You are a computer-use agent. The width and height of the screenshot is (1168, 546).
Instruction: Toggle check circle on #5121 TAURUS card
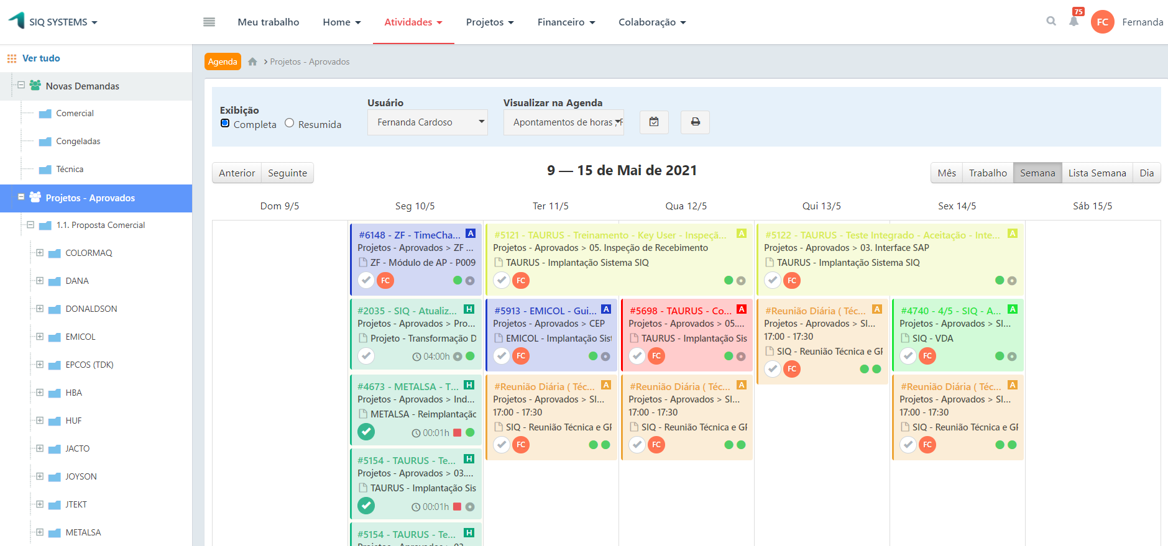(x=502, y=281)
